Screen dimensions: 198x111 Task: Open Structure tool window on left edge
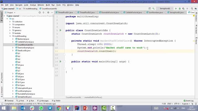[2, 92]
